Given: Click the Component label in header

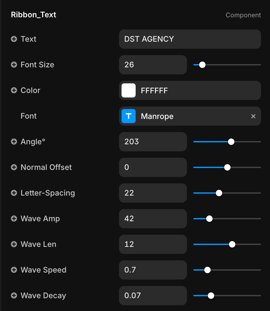Looking at the screenshot, I should click(243, 15).
